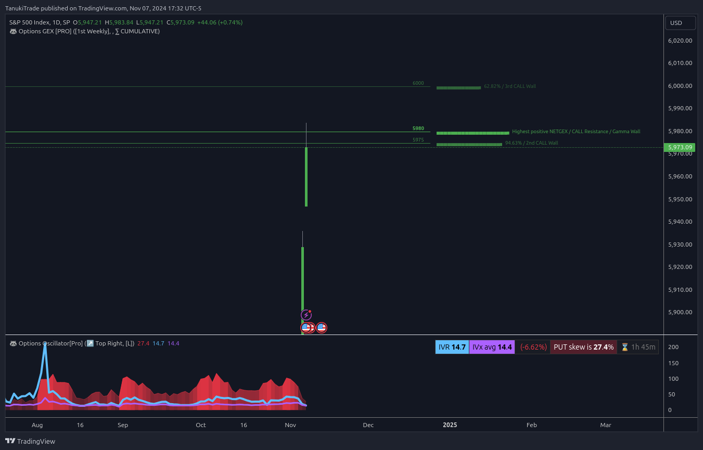The image size is (703, 450).
Task: Click the raccoon icon beside Options GEX
Action: click(x=13, y=31)
